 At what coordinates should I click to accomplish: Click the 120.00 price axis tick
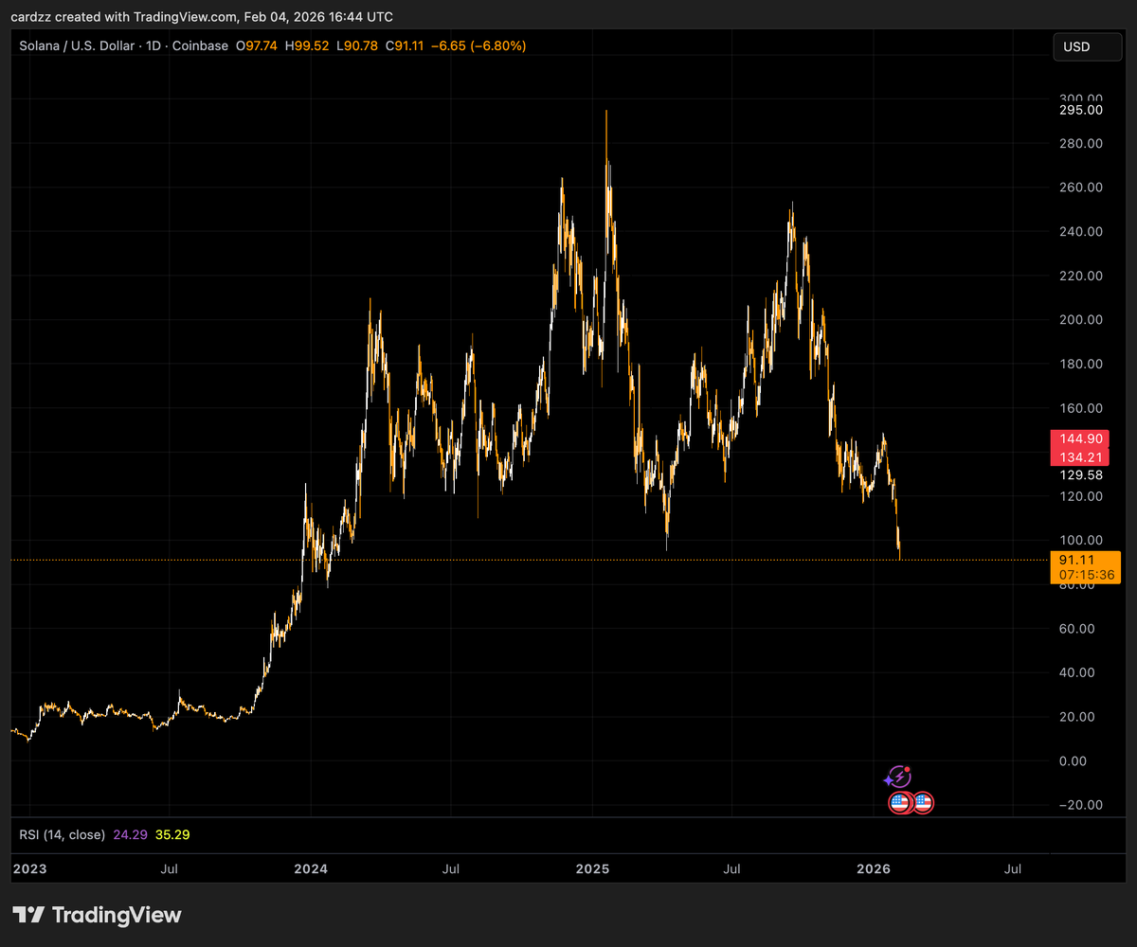(x=1081, y=496)
